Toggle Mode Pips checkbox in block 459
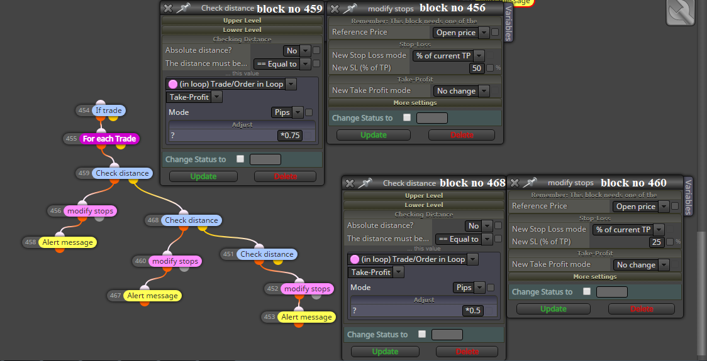This screenshot has height=361, width=707. [x=309, y=112]
